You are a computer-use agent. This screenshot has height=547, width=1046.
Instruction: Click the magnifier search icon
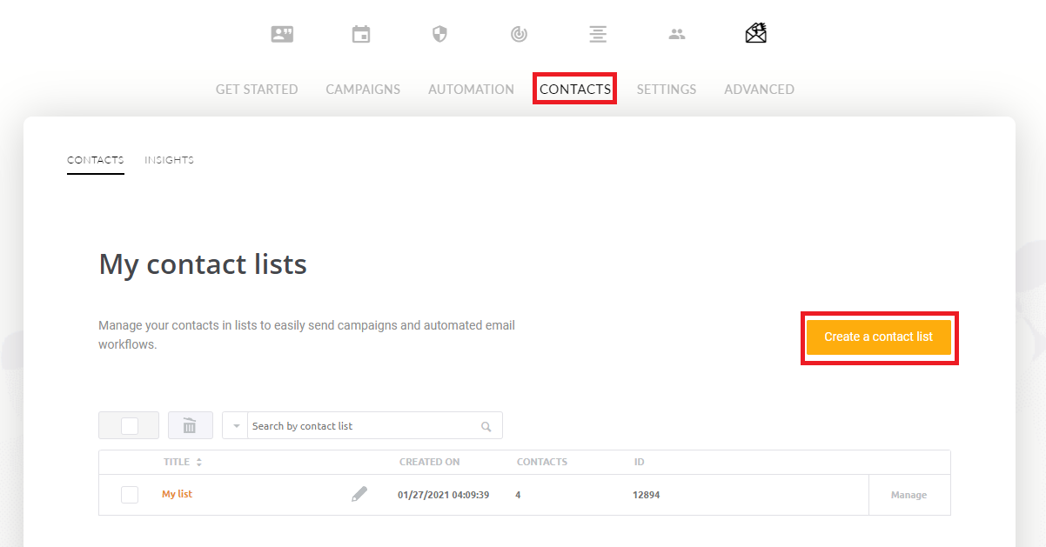pyautogui.click(x=486, y=426)
